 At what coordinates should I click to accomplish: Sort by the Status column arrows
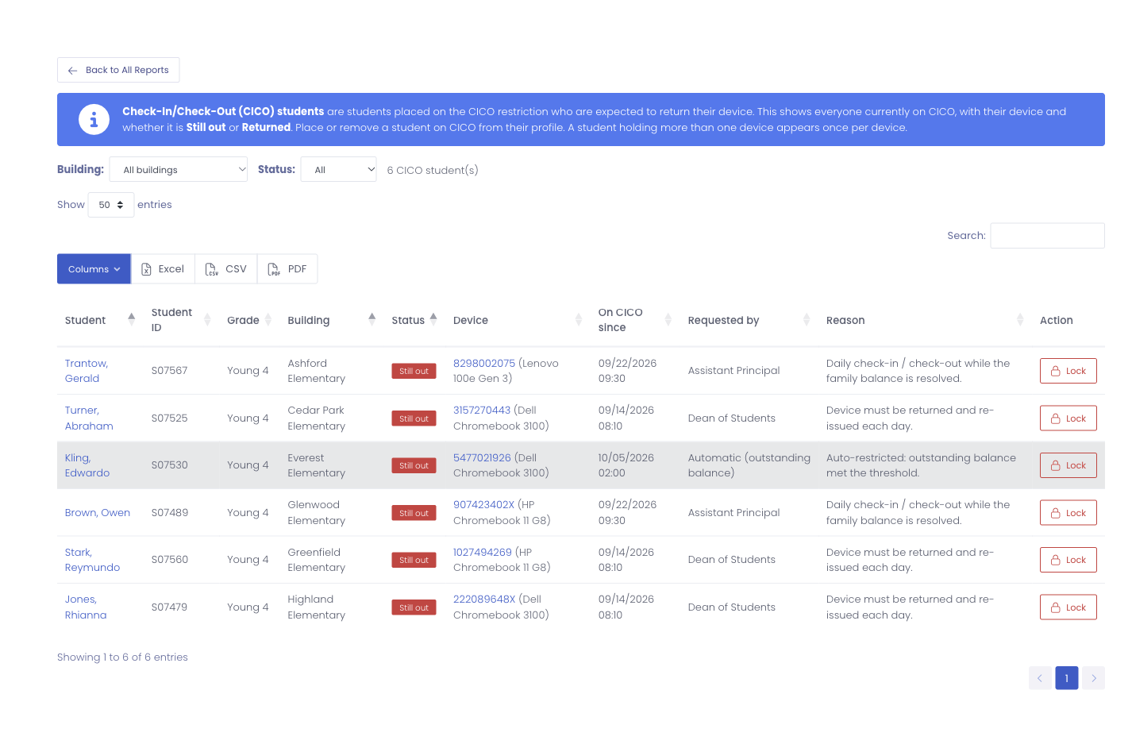pos(433,320)
